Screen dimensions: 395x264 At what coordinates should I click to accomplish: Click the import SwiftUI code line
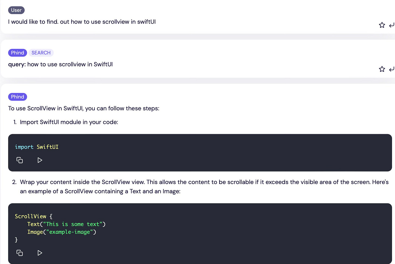pyautogui.click(x=37, y=147)
